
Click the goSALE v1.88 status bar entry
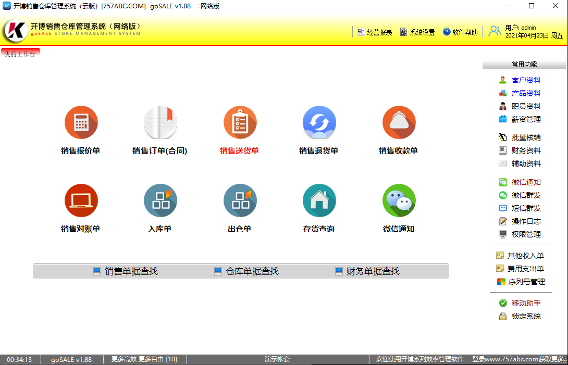[71, 360]
